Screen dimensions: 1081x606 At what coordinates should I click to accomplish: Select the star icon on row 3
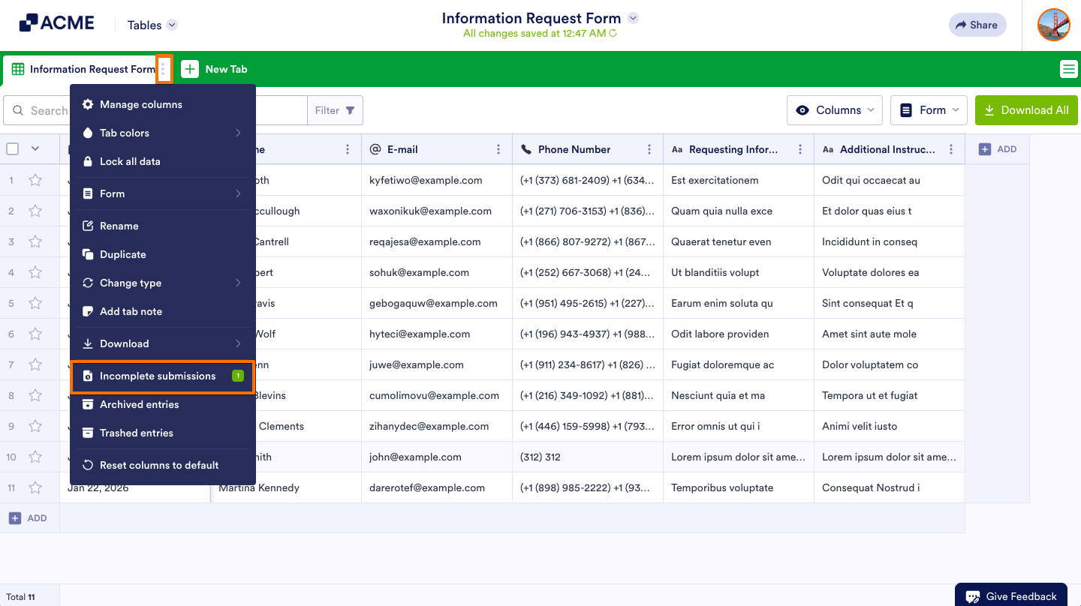[35, 241]
